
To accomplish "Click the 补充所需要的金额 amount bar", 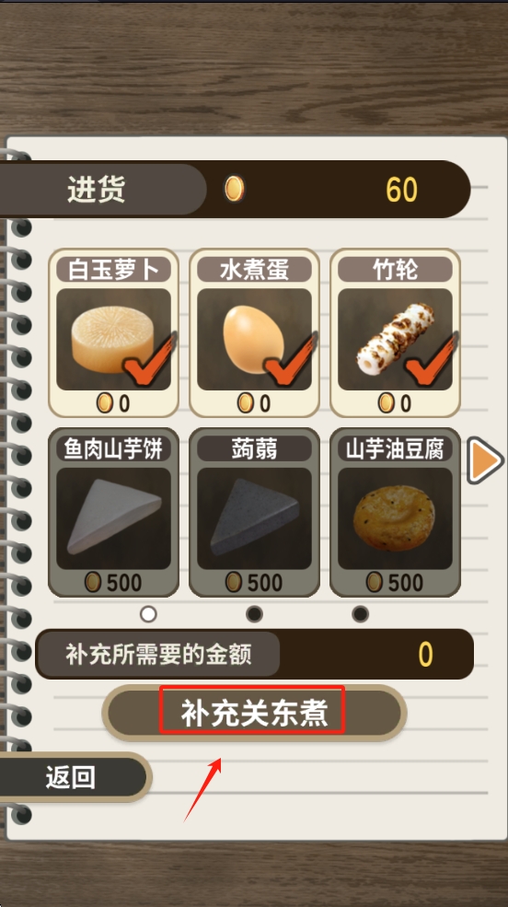I will click(254, 654).
